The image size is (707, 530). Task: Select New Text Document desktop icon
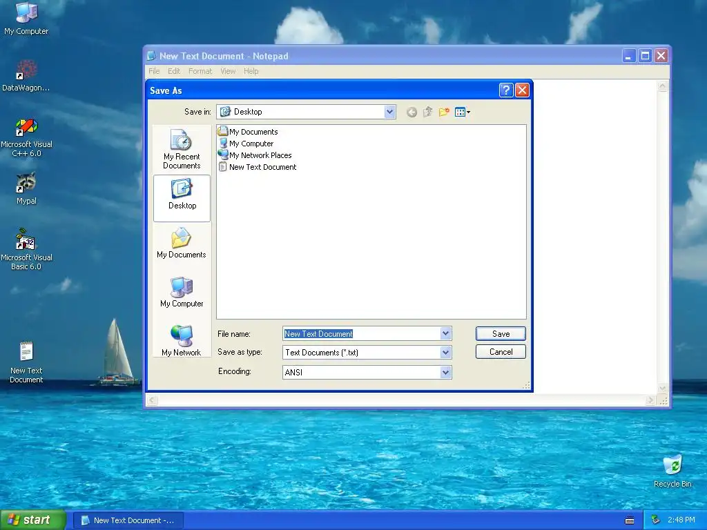click(x=26, y=362)
